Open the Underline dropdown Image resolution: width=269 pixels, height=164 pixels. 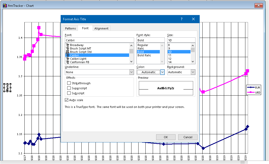click(131, 72)
